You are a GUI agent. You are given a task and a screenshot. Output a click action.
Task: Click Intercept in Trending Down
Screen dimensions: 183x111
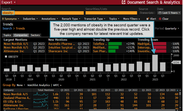point(144,47)
